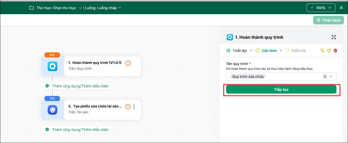Image resolution: width=348 pixels, height=143 pixels.
Task: Click the dashed circle icon beside Kiểm tra
Action: (x=287, y=51)
